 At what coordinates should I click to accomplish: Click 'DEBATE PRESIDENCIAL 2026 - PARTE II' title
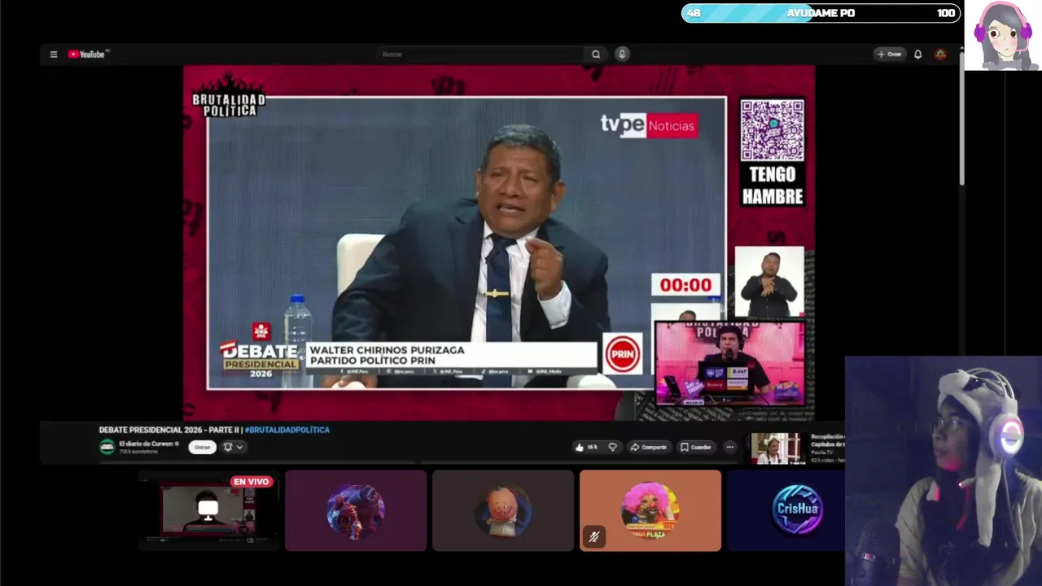pos(169,430)
